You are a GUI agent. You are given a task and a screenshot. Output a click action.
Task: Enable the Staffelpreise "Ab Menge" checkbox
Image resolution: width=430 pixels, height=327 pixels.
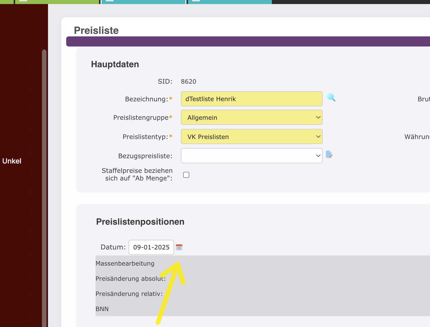(x=186, y=175)
